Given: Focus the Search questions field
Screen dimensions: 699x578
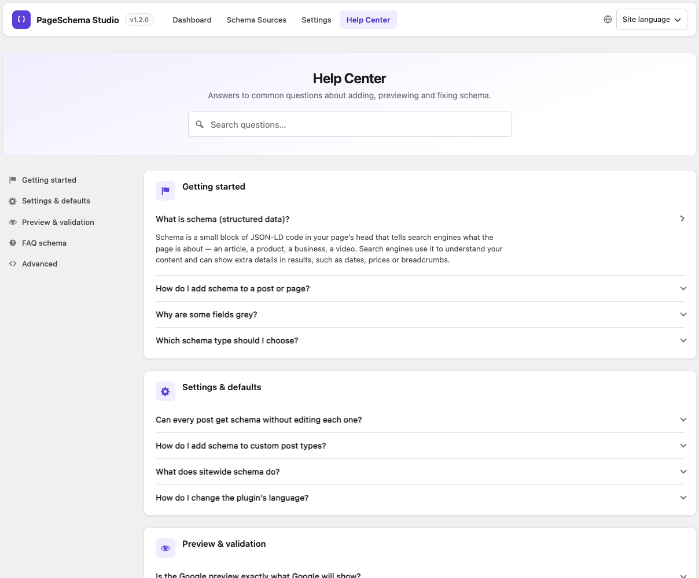Looking at the screenshot, I should pos(350,124).
